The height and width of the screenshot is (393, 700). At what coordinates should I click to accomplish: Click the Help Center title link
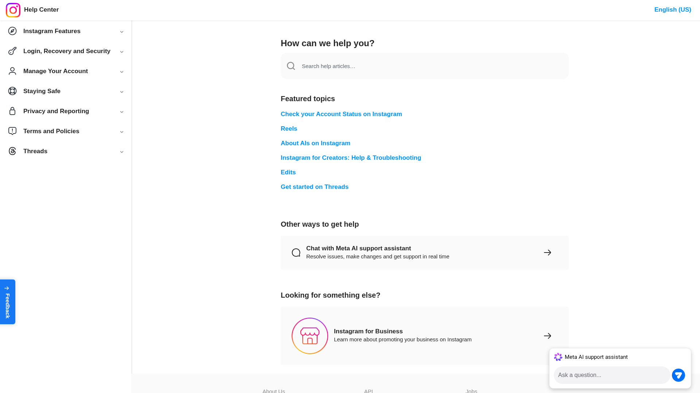click(x=41, y=10)
